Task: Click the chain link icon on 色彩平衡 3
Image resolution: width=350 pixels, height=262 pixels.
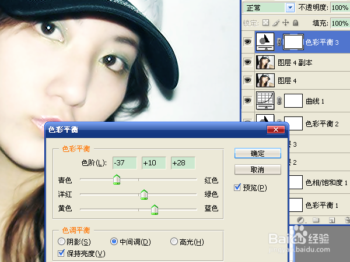Action: 279,42
